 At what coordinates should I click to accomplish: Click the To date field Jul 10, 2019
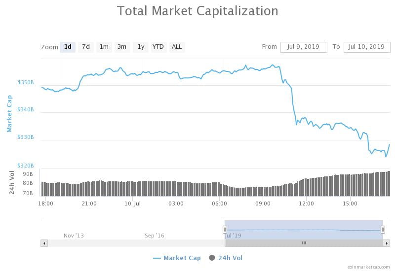pyautogui.click(x=367, y=47)
